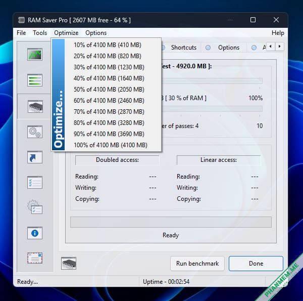Maximize the RAM Saver Pro window
The image size is (303, 301).
253,20
